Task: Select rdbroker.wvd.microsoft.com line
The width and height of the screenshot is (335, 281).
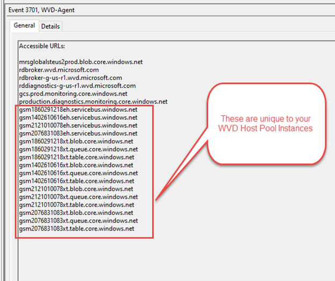Action: (59, 70)
